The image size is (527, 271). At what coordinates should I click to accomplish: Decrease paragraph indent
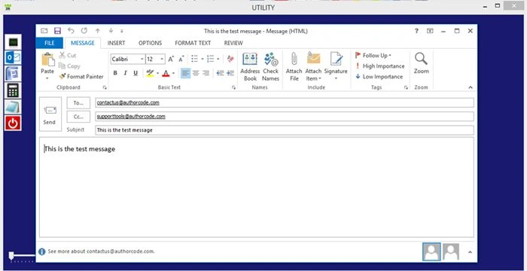(220, 73)
